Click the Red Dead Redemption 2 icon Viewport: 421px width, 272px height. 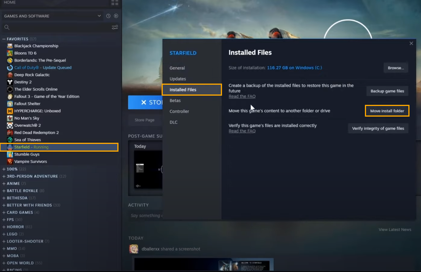tap(10, 133)
